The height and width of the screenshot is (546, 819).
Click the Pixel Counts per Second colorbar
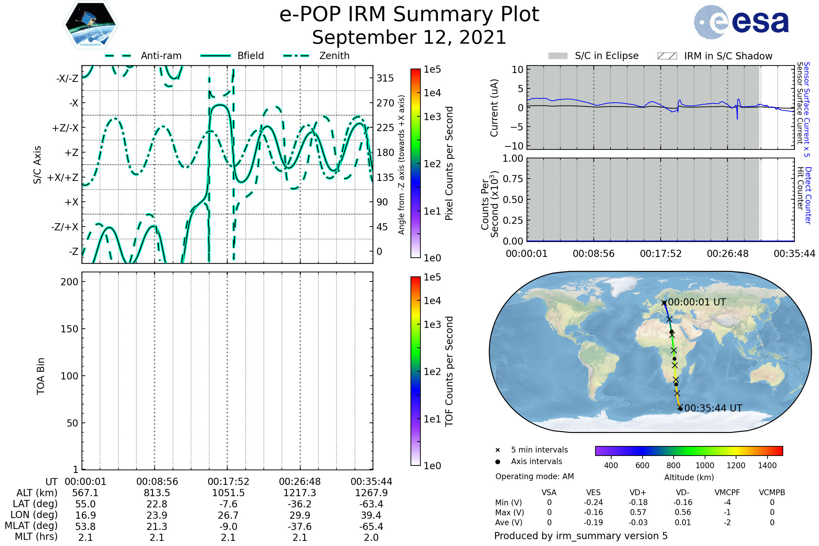(x=415, y=163)
